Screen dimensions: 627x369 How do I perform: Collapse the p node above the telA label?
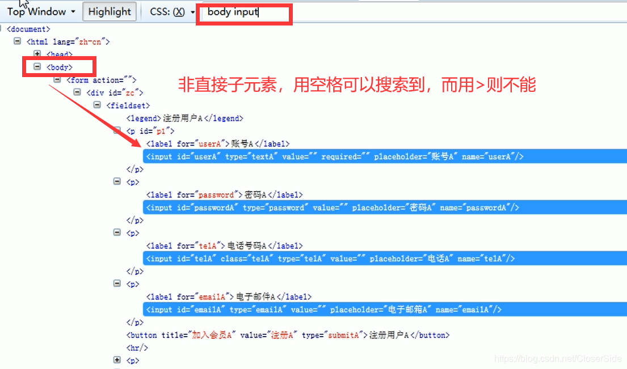[x=117, y=232]
